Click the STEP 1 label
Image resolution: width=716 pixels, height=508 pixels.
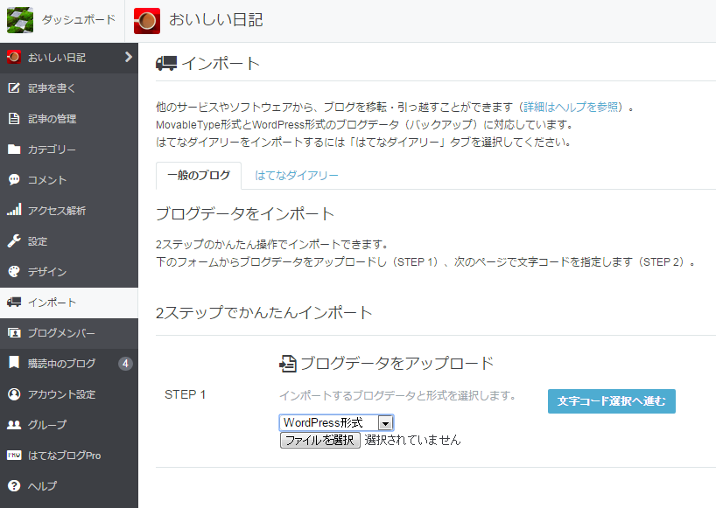[x=185, y=394]
